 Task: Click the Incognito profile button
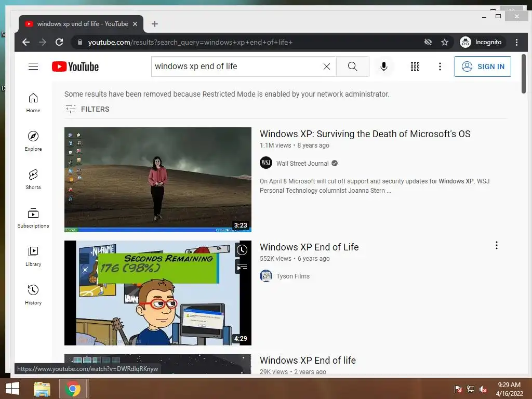pos(481,42)
